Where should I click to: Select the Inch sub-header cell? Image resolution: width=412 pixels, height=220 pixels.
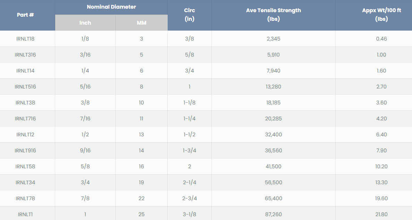pyautogui.click(x=85, y=23)
